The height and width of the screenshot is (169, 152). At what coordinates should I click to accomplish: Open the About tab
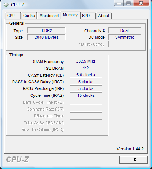click(103, 16)
